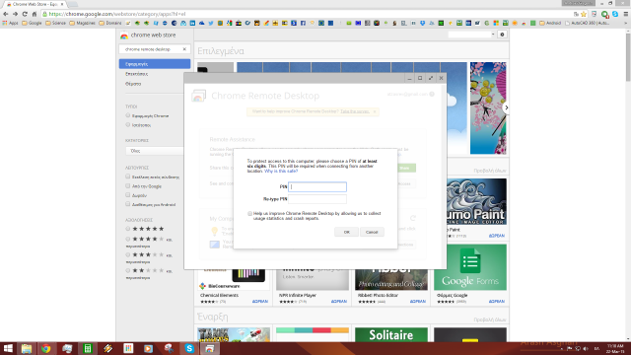
Task: Click the Skype extension icon in Chrome toolbar
Action: (x=615, y=14)
